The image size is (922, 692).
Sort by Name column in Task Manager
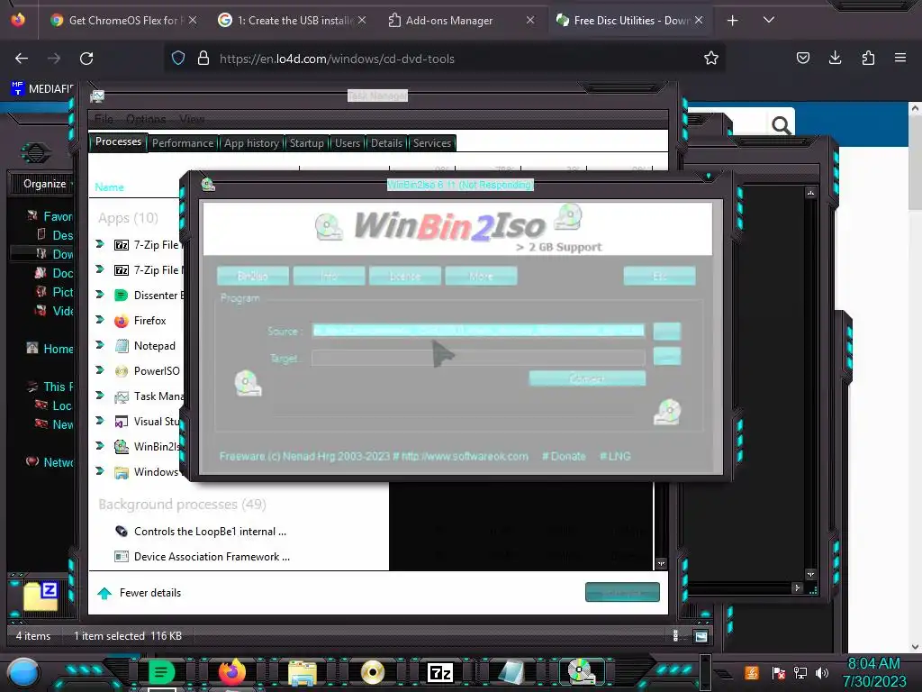[109, 187]
